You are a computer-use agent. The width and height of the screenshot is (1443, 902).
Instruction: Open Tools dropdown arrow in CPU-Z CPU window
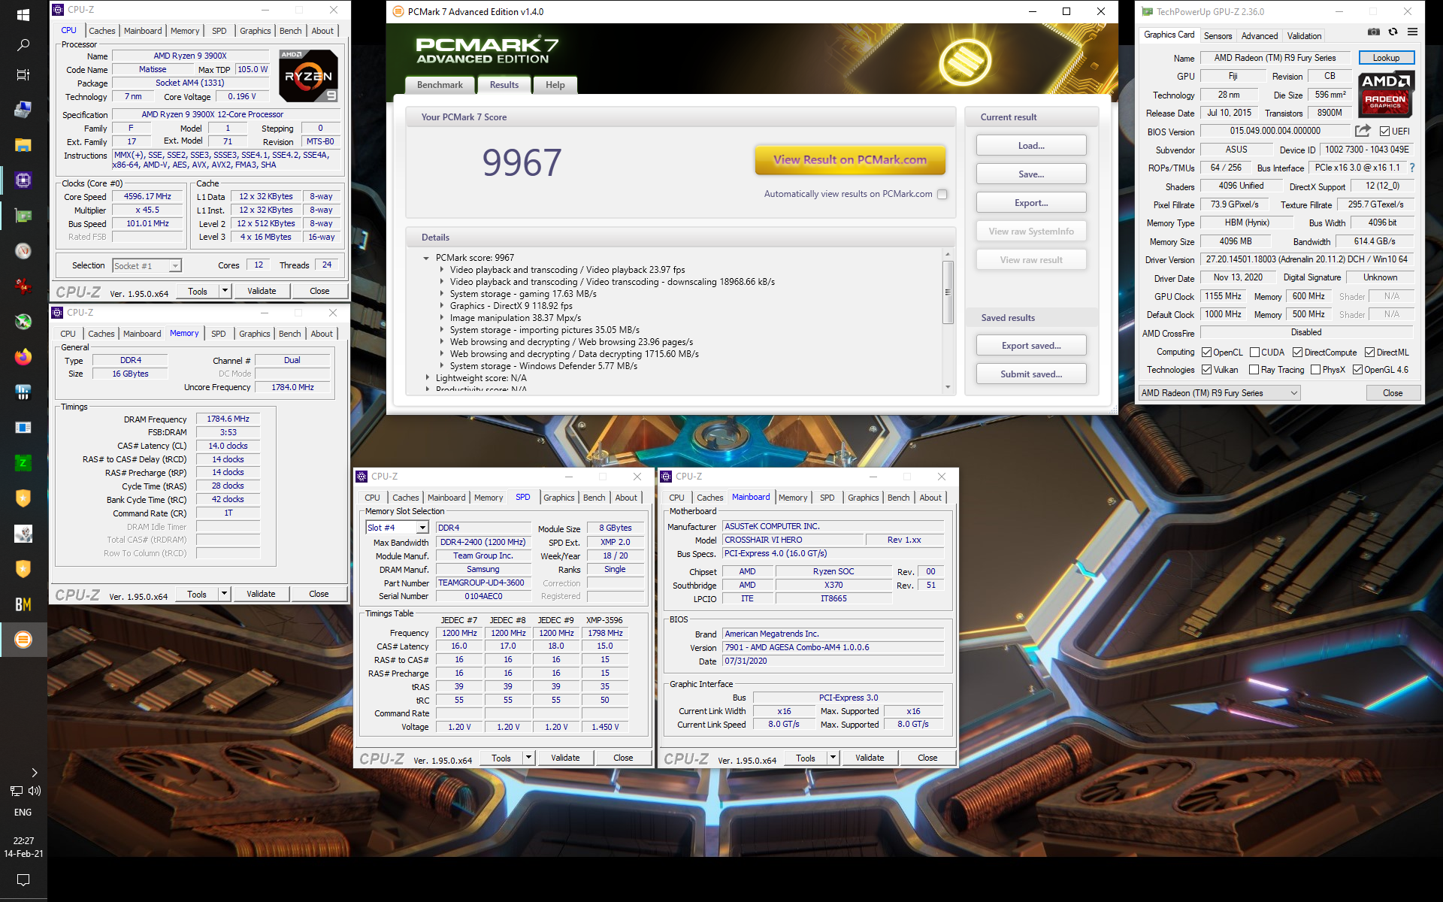coord(225,291)
